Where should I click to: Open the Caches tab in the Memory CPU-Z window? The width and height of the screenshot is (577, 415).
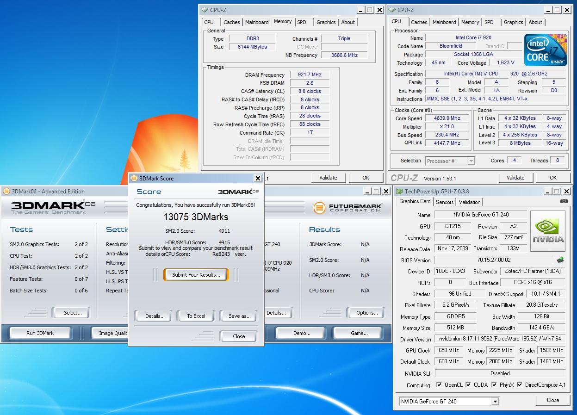pyautogui.click(x=232, y=22)
